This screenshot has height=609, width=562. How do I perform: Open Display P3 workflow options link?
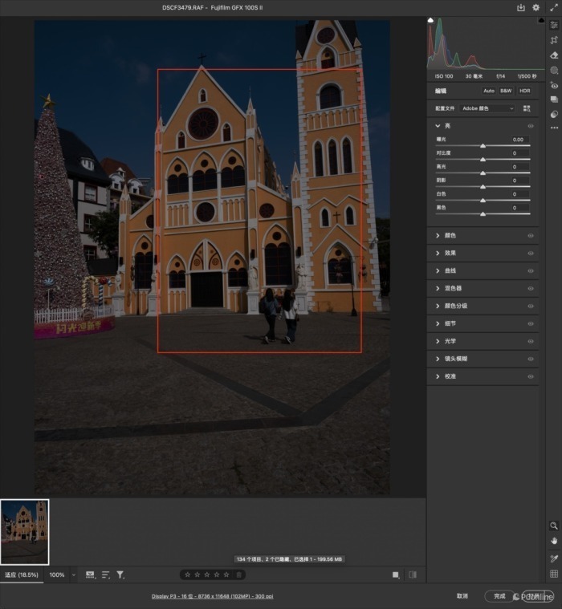click(x=212, y=596)
